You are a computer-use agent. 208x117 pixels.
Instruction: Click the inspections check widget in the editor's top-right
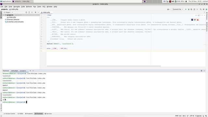(198, 15)
